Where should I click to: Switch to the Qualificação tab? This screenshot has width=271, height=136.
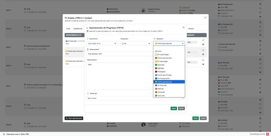coord(78,29)
